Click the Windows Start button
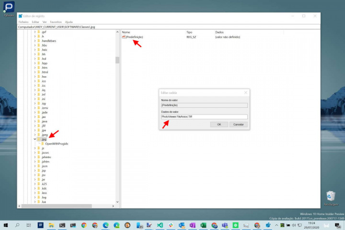This screenshot has width=345, height=230. pos(6,225)
